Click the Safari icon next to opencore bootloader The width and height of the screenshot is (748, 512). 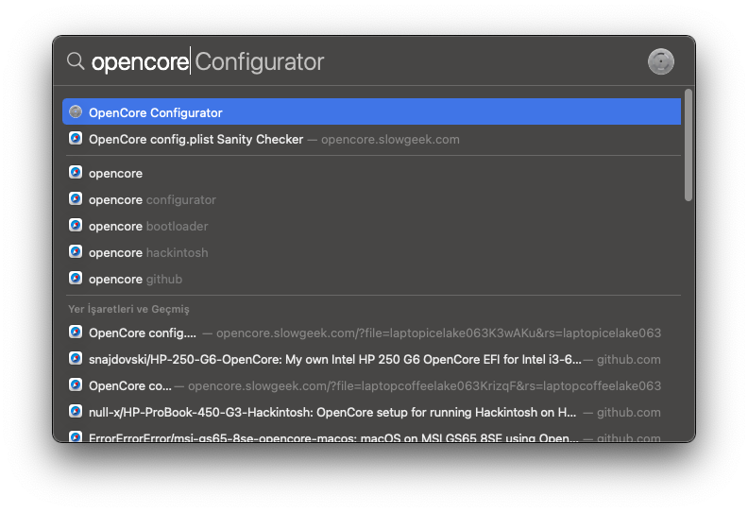(x=76, y=226)
